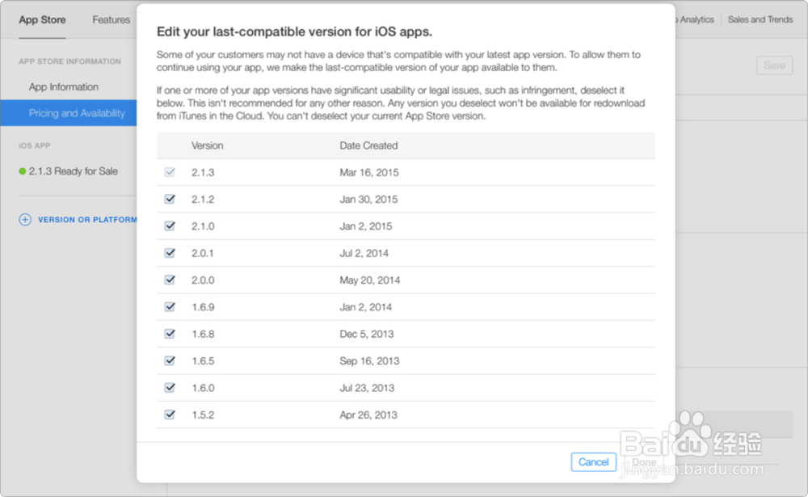Uncheck version 2.0.1 from compatible versions
This screenshot has width=808, height=497.
[x=170, y=253]
